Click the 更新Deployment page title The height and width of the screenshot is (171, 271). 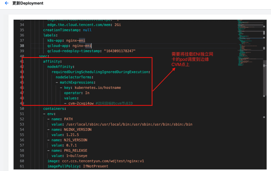28,3
